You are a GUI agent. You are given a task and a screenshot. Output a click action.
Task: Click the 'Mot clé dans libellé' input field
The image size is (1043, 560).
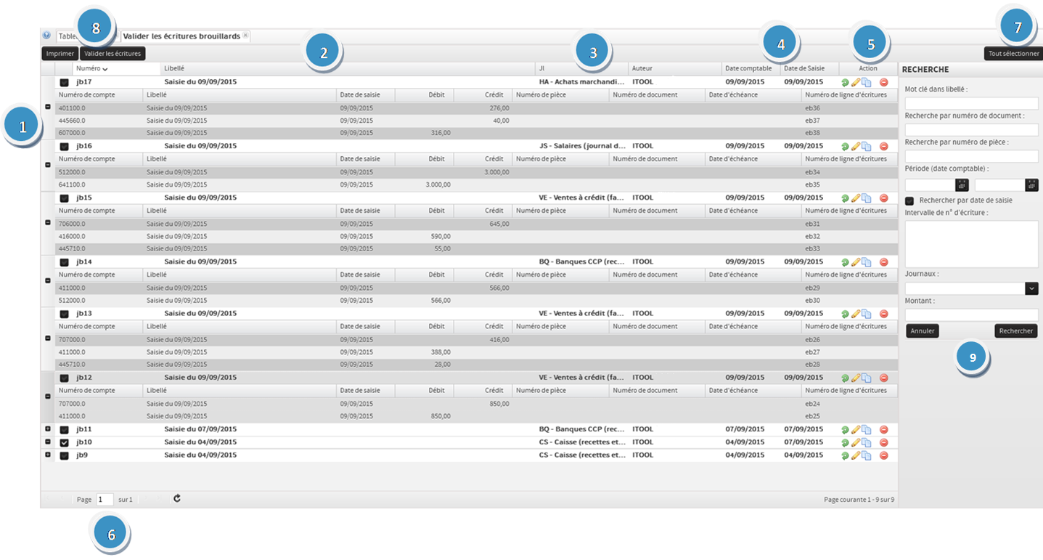click(971, 103)
